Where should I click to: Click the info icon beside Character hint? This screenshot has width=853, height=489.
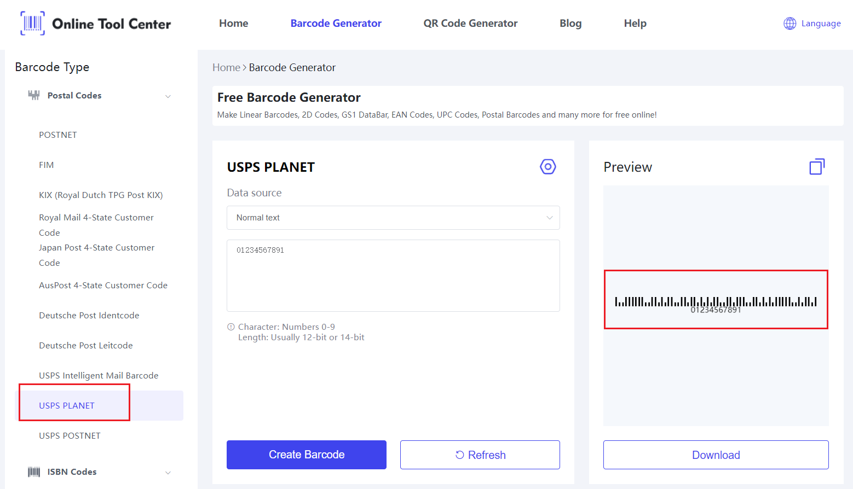pos(231,327)
